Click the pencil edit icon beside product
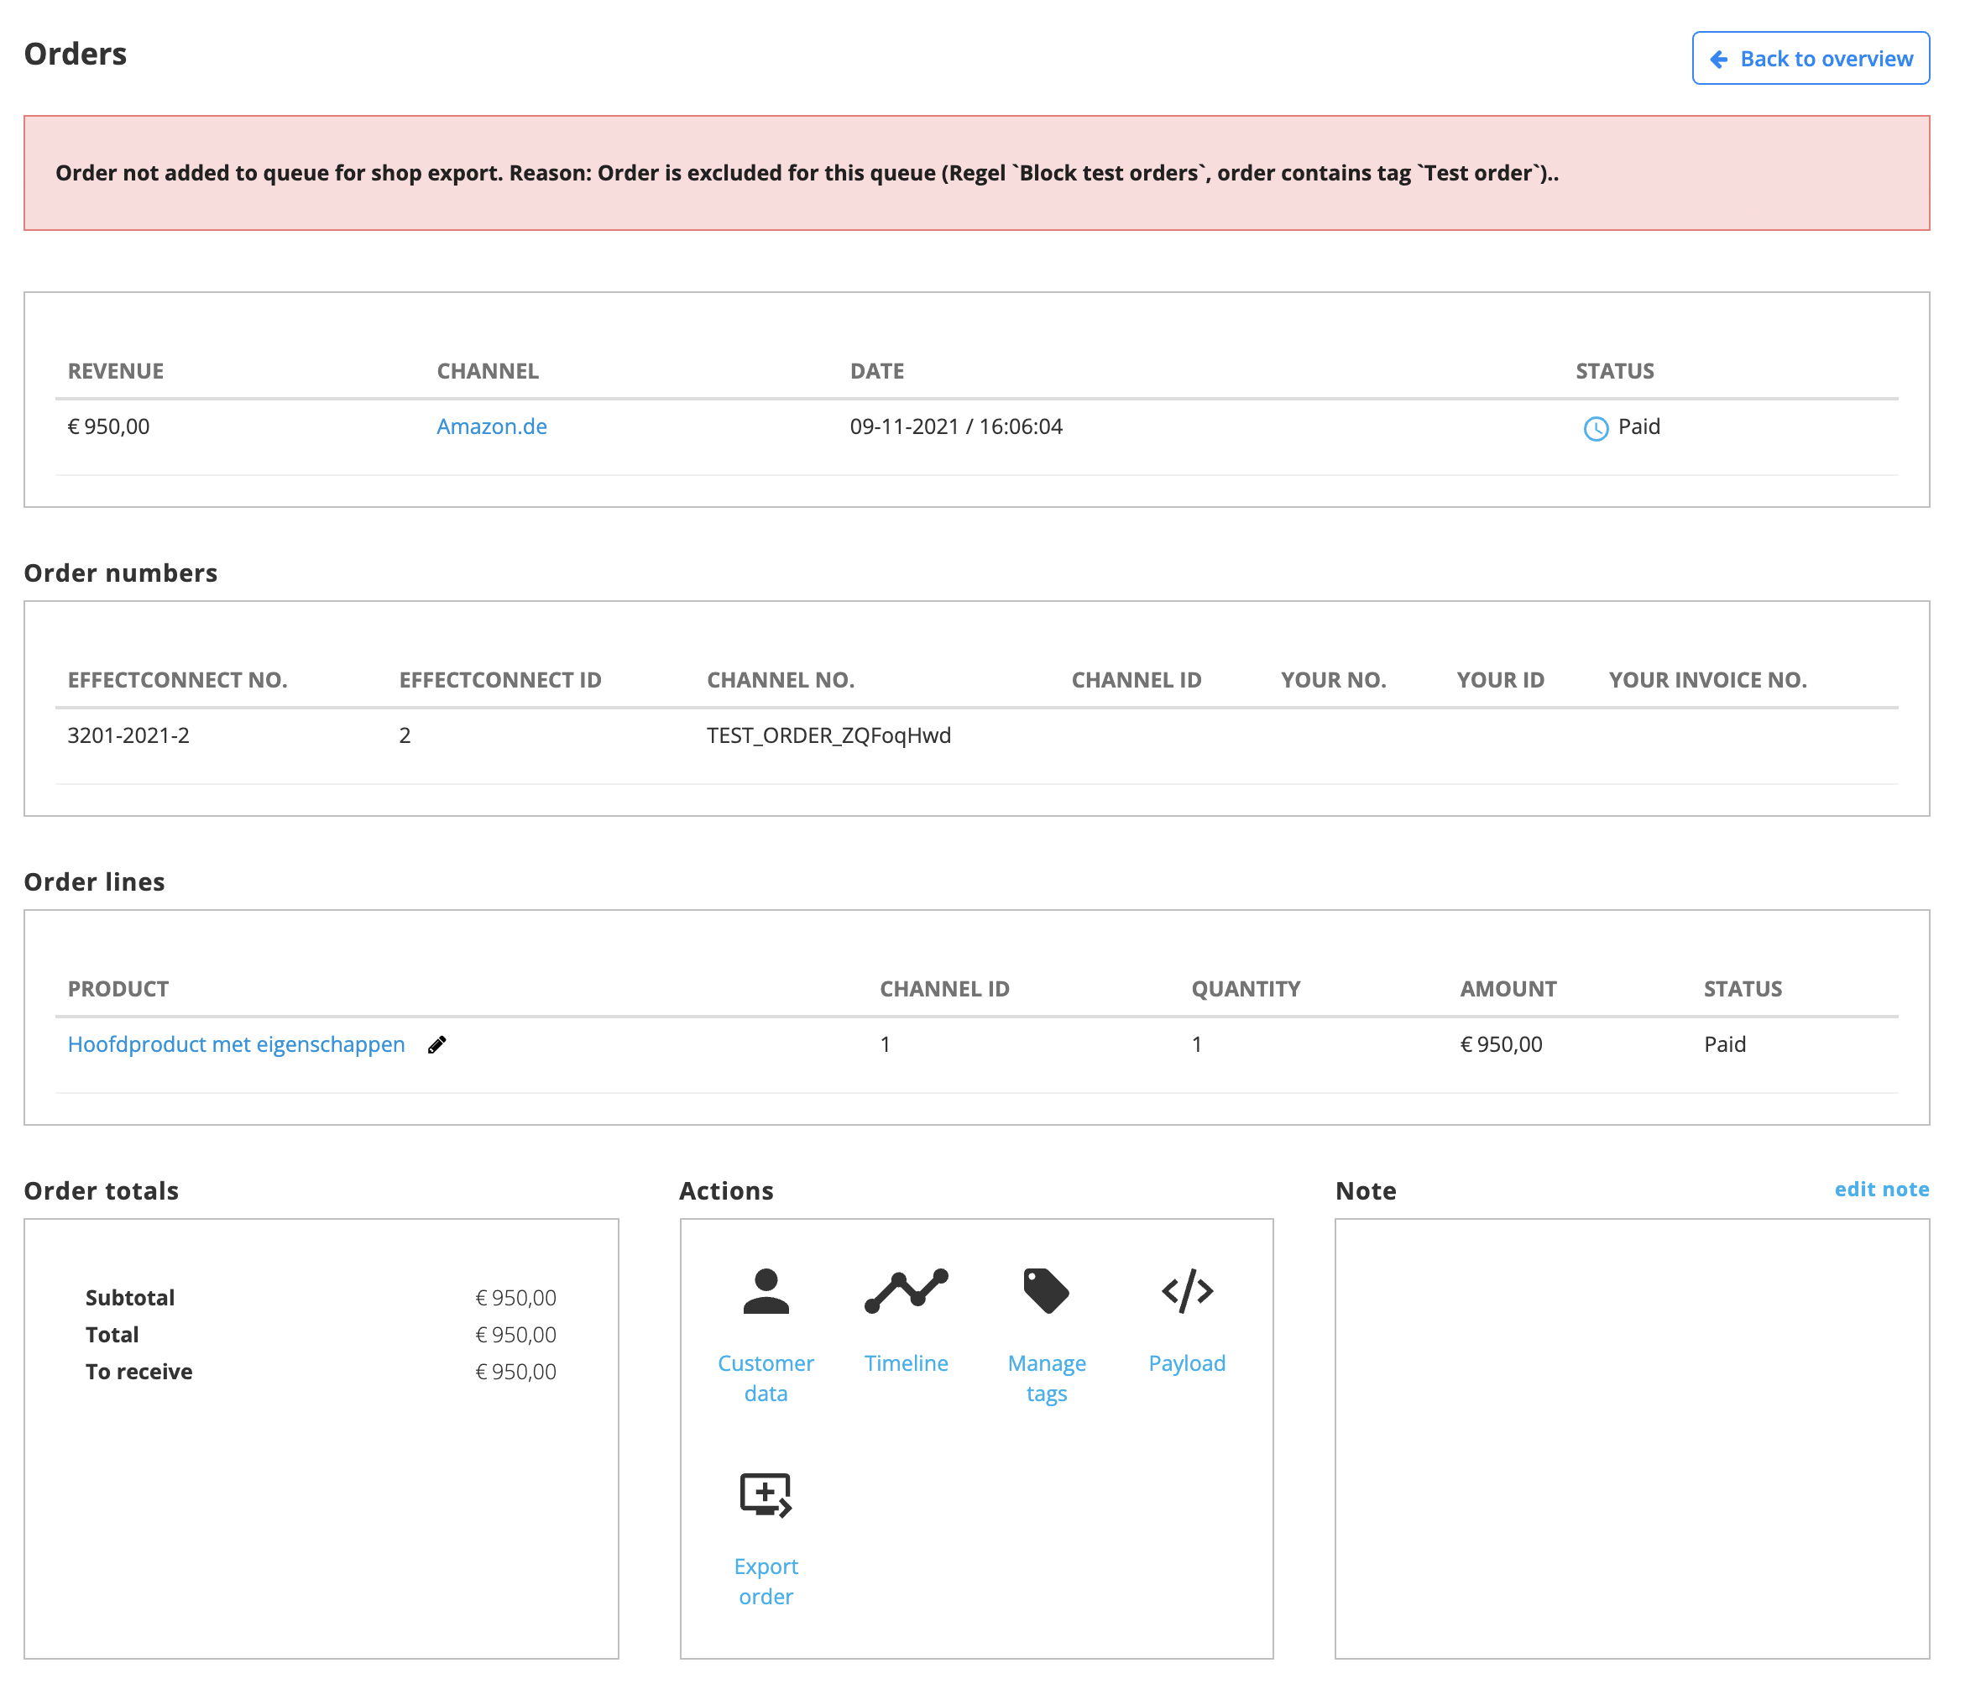 point(437,1044)
